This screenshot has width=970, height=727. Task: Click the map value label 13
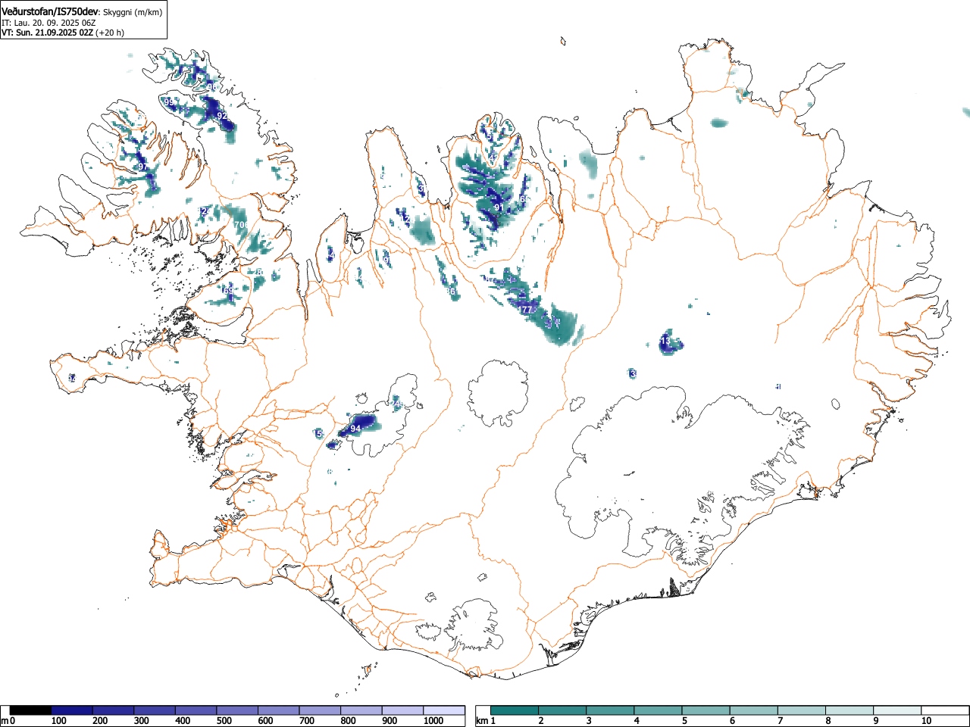pyautogui.click(x=665, y=342)
